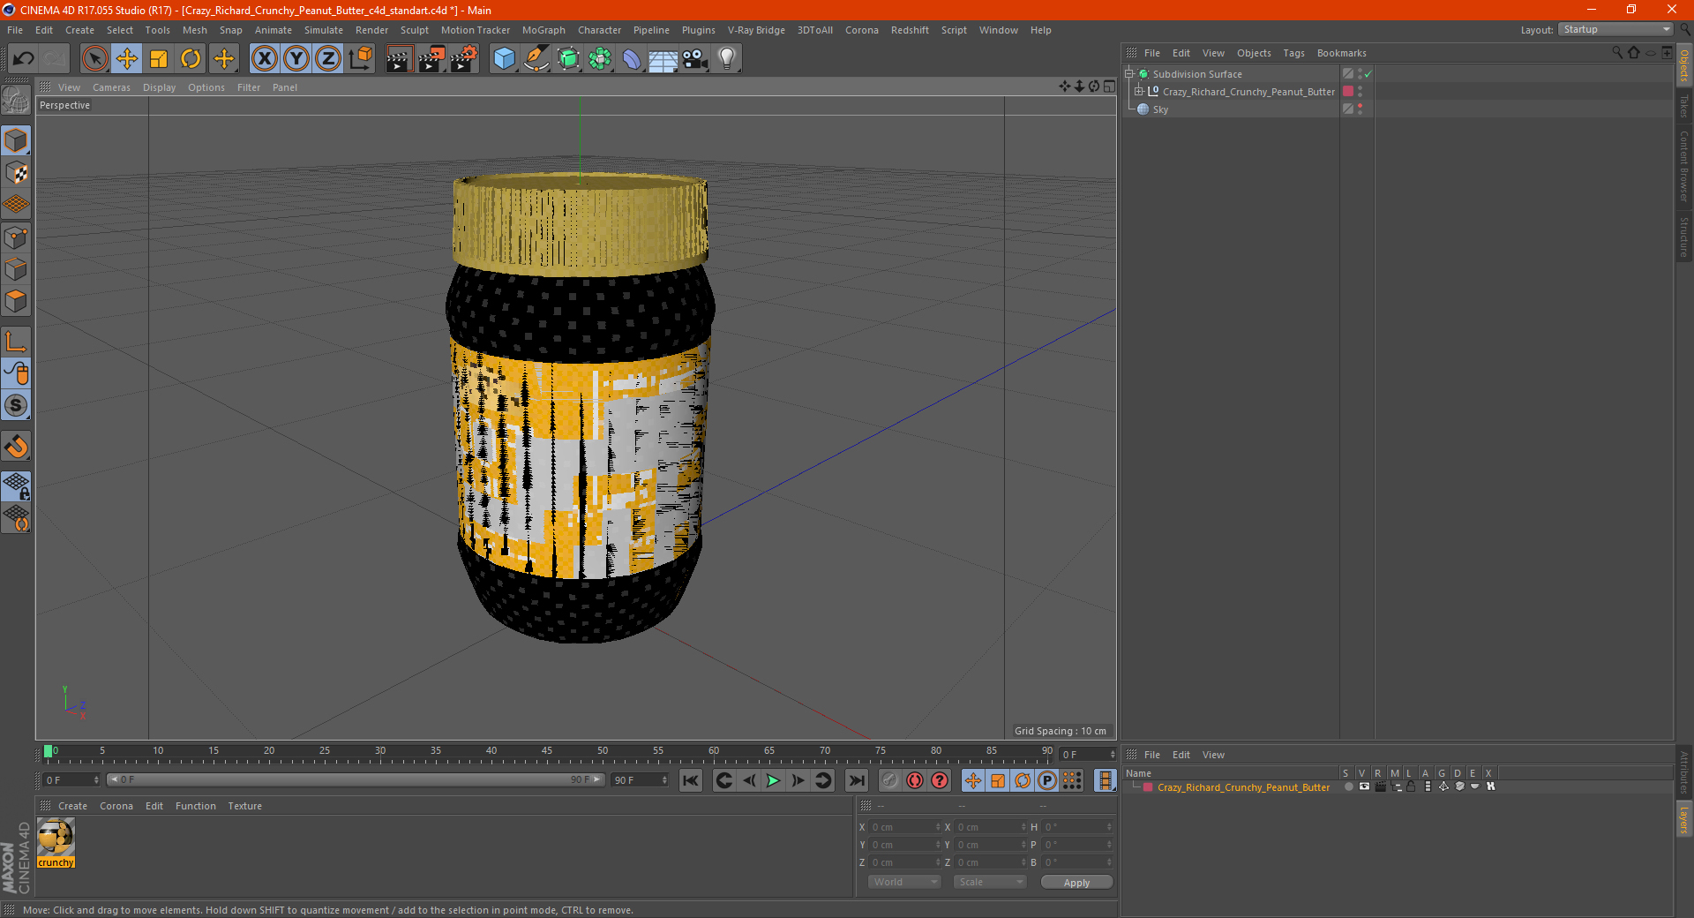The image size is (1694, 918).
Task: Add a Camera object
Action: tap(694, 59)
